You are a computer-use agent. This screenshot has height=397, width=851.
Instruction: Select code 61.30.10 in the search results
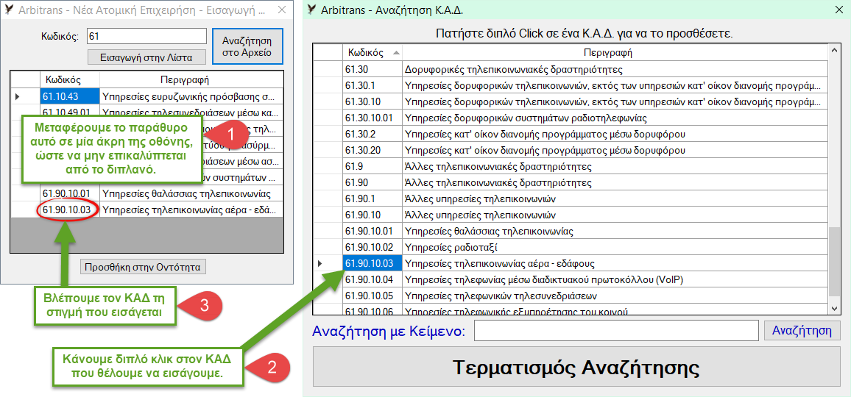(372, 102)
